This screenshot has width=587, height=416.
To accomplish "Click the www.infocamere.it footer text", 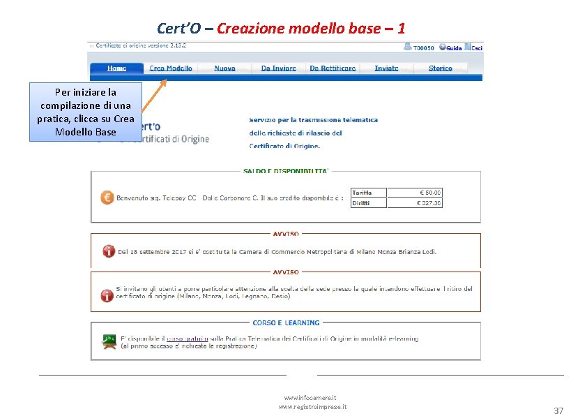I will point(310,398).
